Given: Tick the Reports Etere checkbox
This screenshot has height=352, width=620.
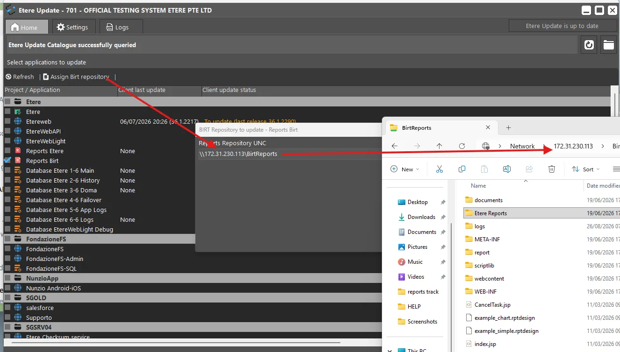Looking at the screenshot, I should click(x=7, y=151).
